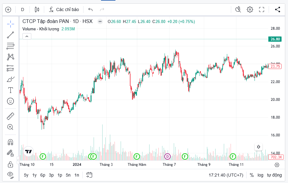Collapse the indicator legend chevron
Viewport: 288px width, 183px height.
[x=27, y=36]
